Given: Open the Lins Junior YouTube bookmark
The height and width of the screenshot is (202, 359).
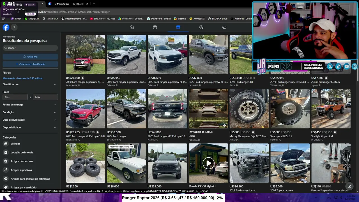Looking at the screenshot, I should 103,19.
